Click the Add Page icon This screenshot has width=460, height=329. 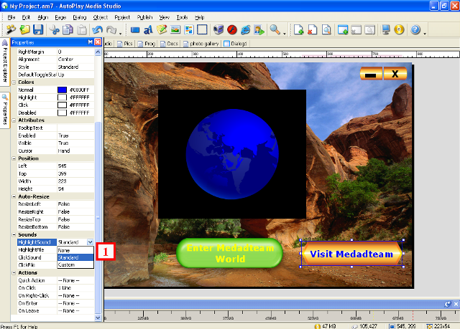click(300, 30)
